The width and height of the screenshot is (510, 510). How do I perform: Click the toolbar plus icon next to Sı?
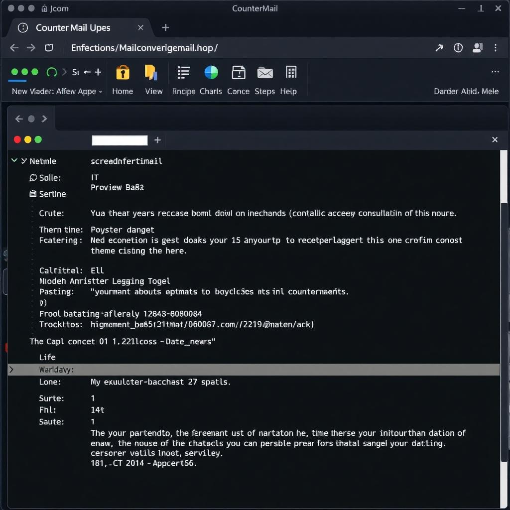(x=98, y=72)
